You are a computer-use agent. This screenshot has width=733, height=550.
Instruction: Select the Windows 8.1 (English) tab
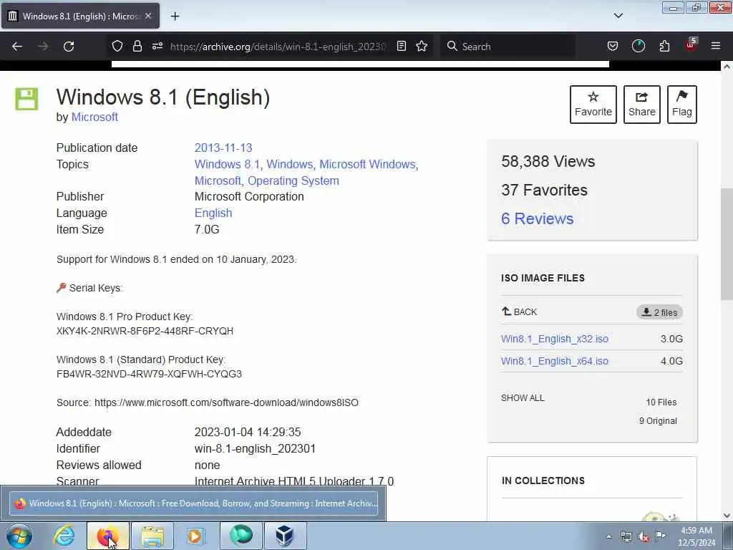click(x=80, y=16)
